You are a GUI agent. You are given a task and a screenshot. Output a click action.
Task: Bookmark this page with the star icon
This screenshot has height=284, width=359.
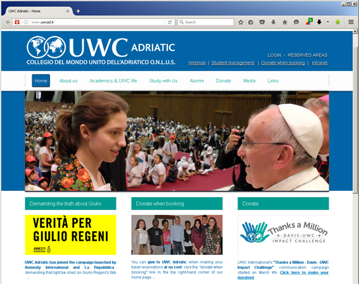pos(241,22)
